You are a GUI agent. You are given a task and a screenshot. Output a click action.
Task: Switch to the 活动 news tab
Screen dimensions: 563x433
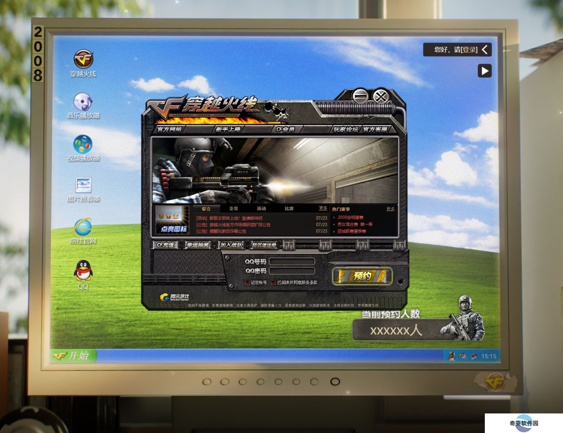click(x=261, y=209)
